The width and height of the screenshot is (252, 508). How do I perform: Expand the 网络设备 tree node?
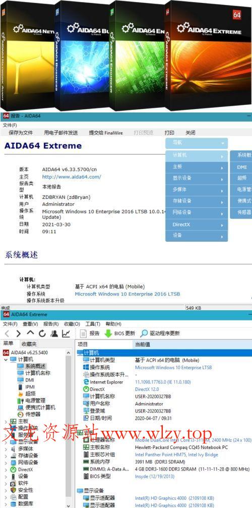(6, 462)
